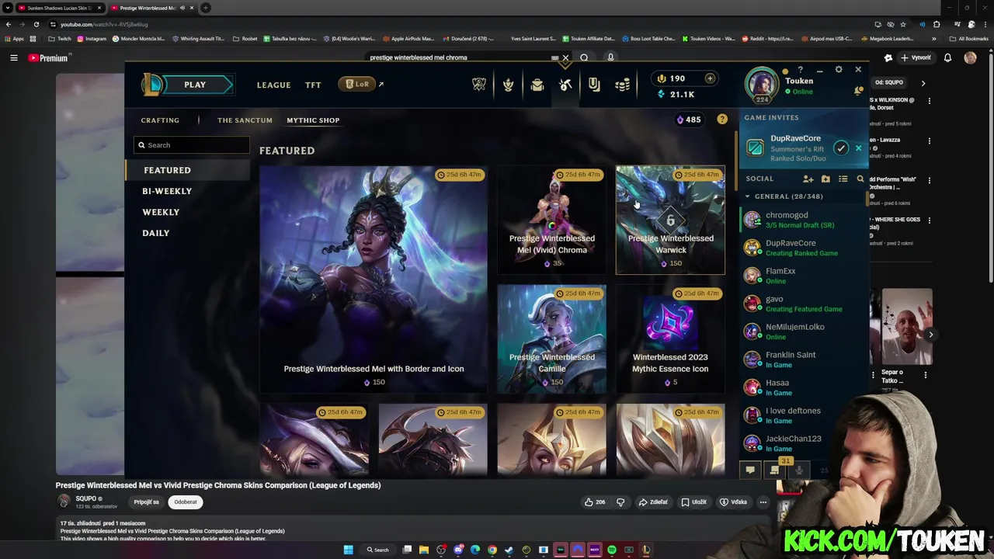Click the friends list sort icon in Social
The image size is (994, 559).
843,179
